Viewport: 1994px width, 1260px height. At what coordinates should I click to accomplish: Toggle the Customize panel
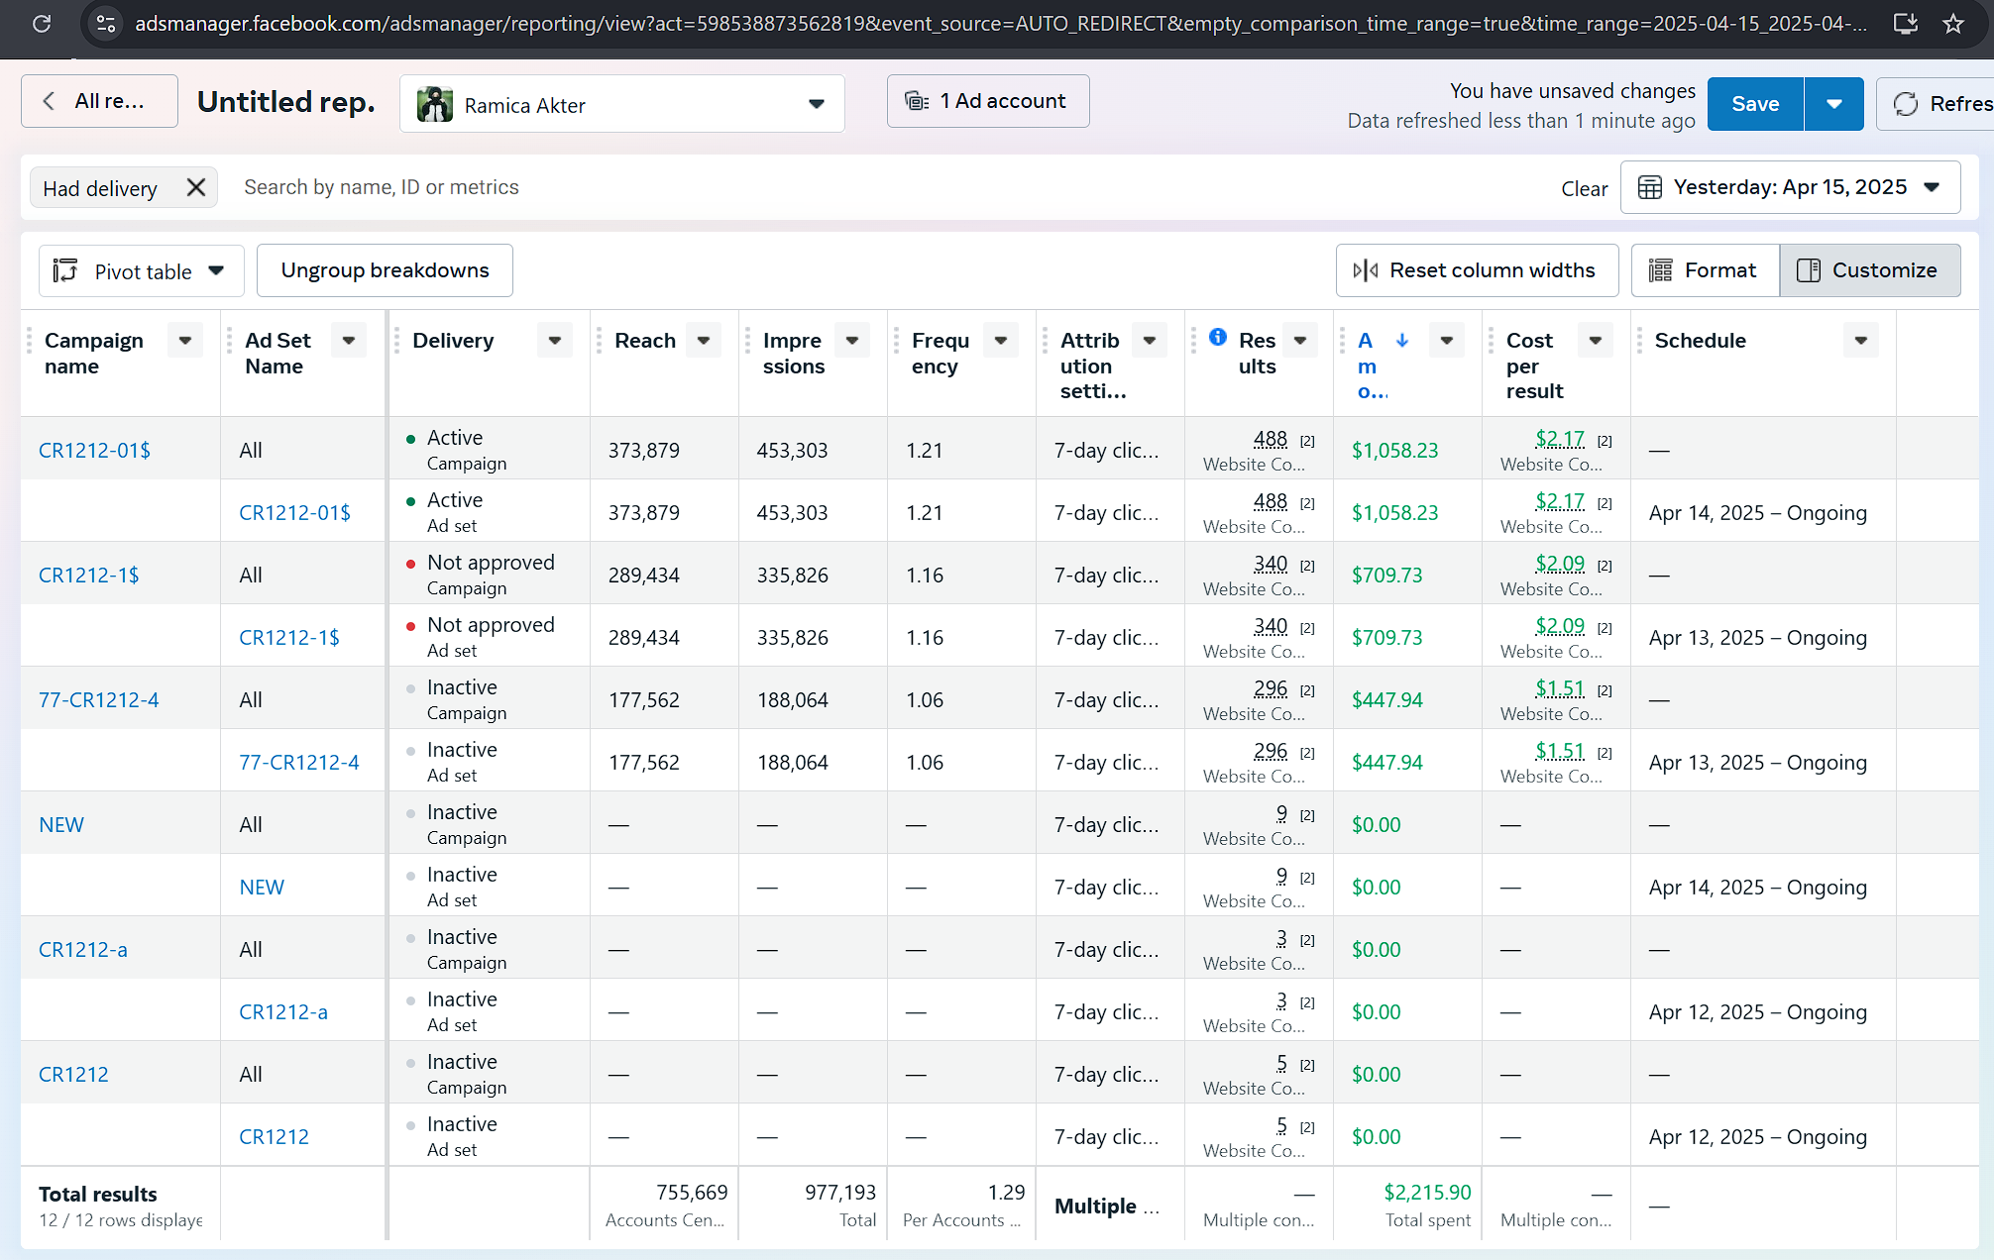(1869, 270)
